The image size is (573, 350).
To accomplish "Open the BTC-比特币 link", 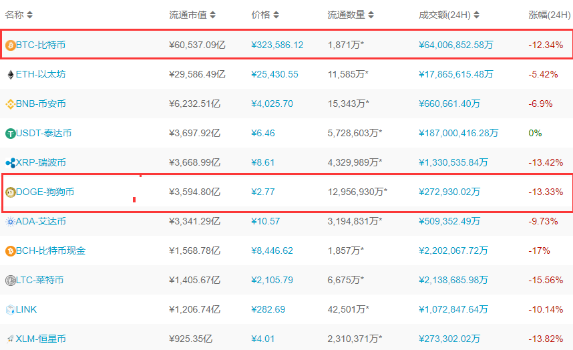I will tap(41, 45).
